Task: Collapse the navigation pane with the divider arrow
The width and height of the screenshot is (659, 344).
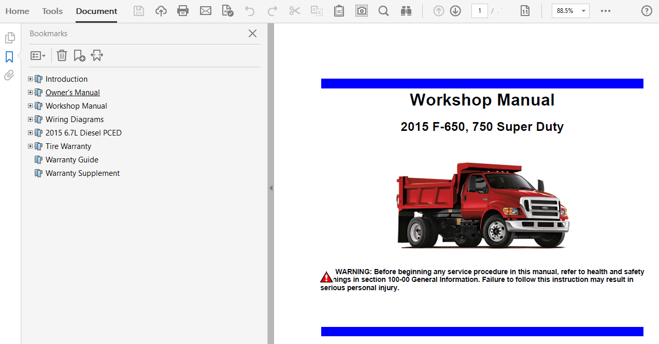Action: 270,188
